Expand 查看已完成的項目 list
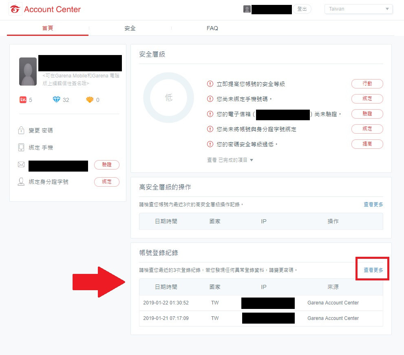 click(230, 160)
